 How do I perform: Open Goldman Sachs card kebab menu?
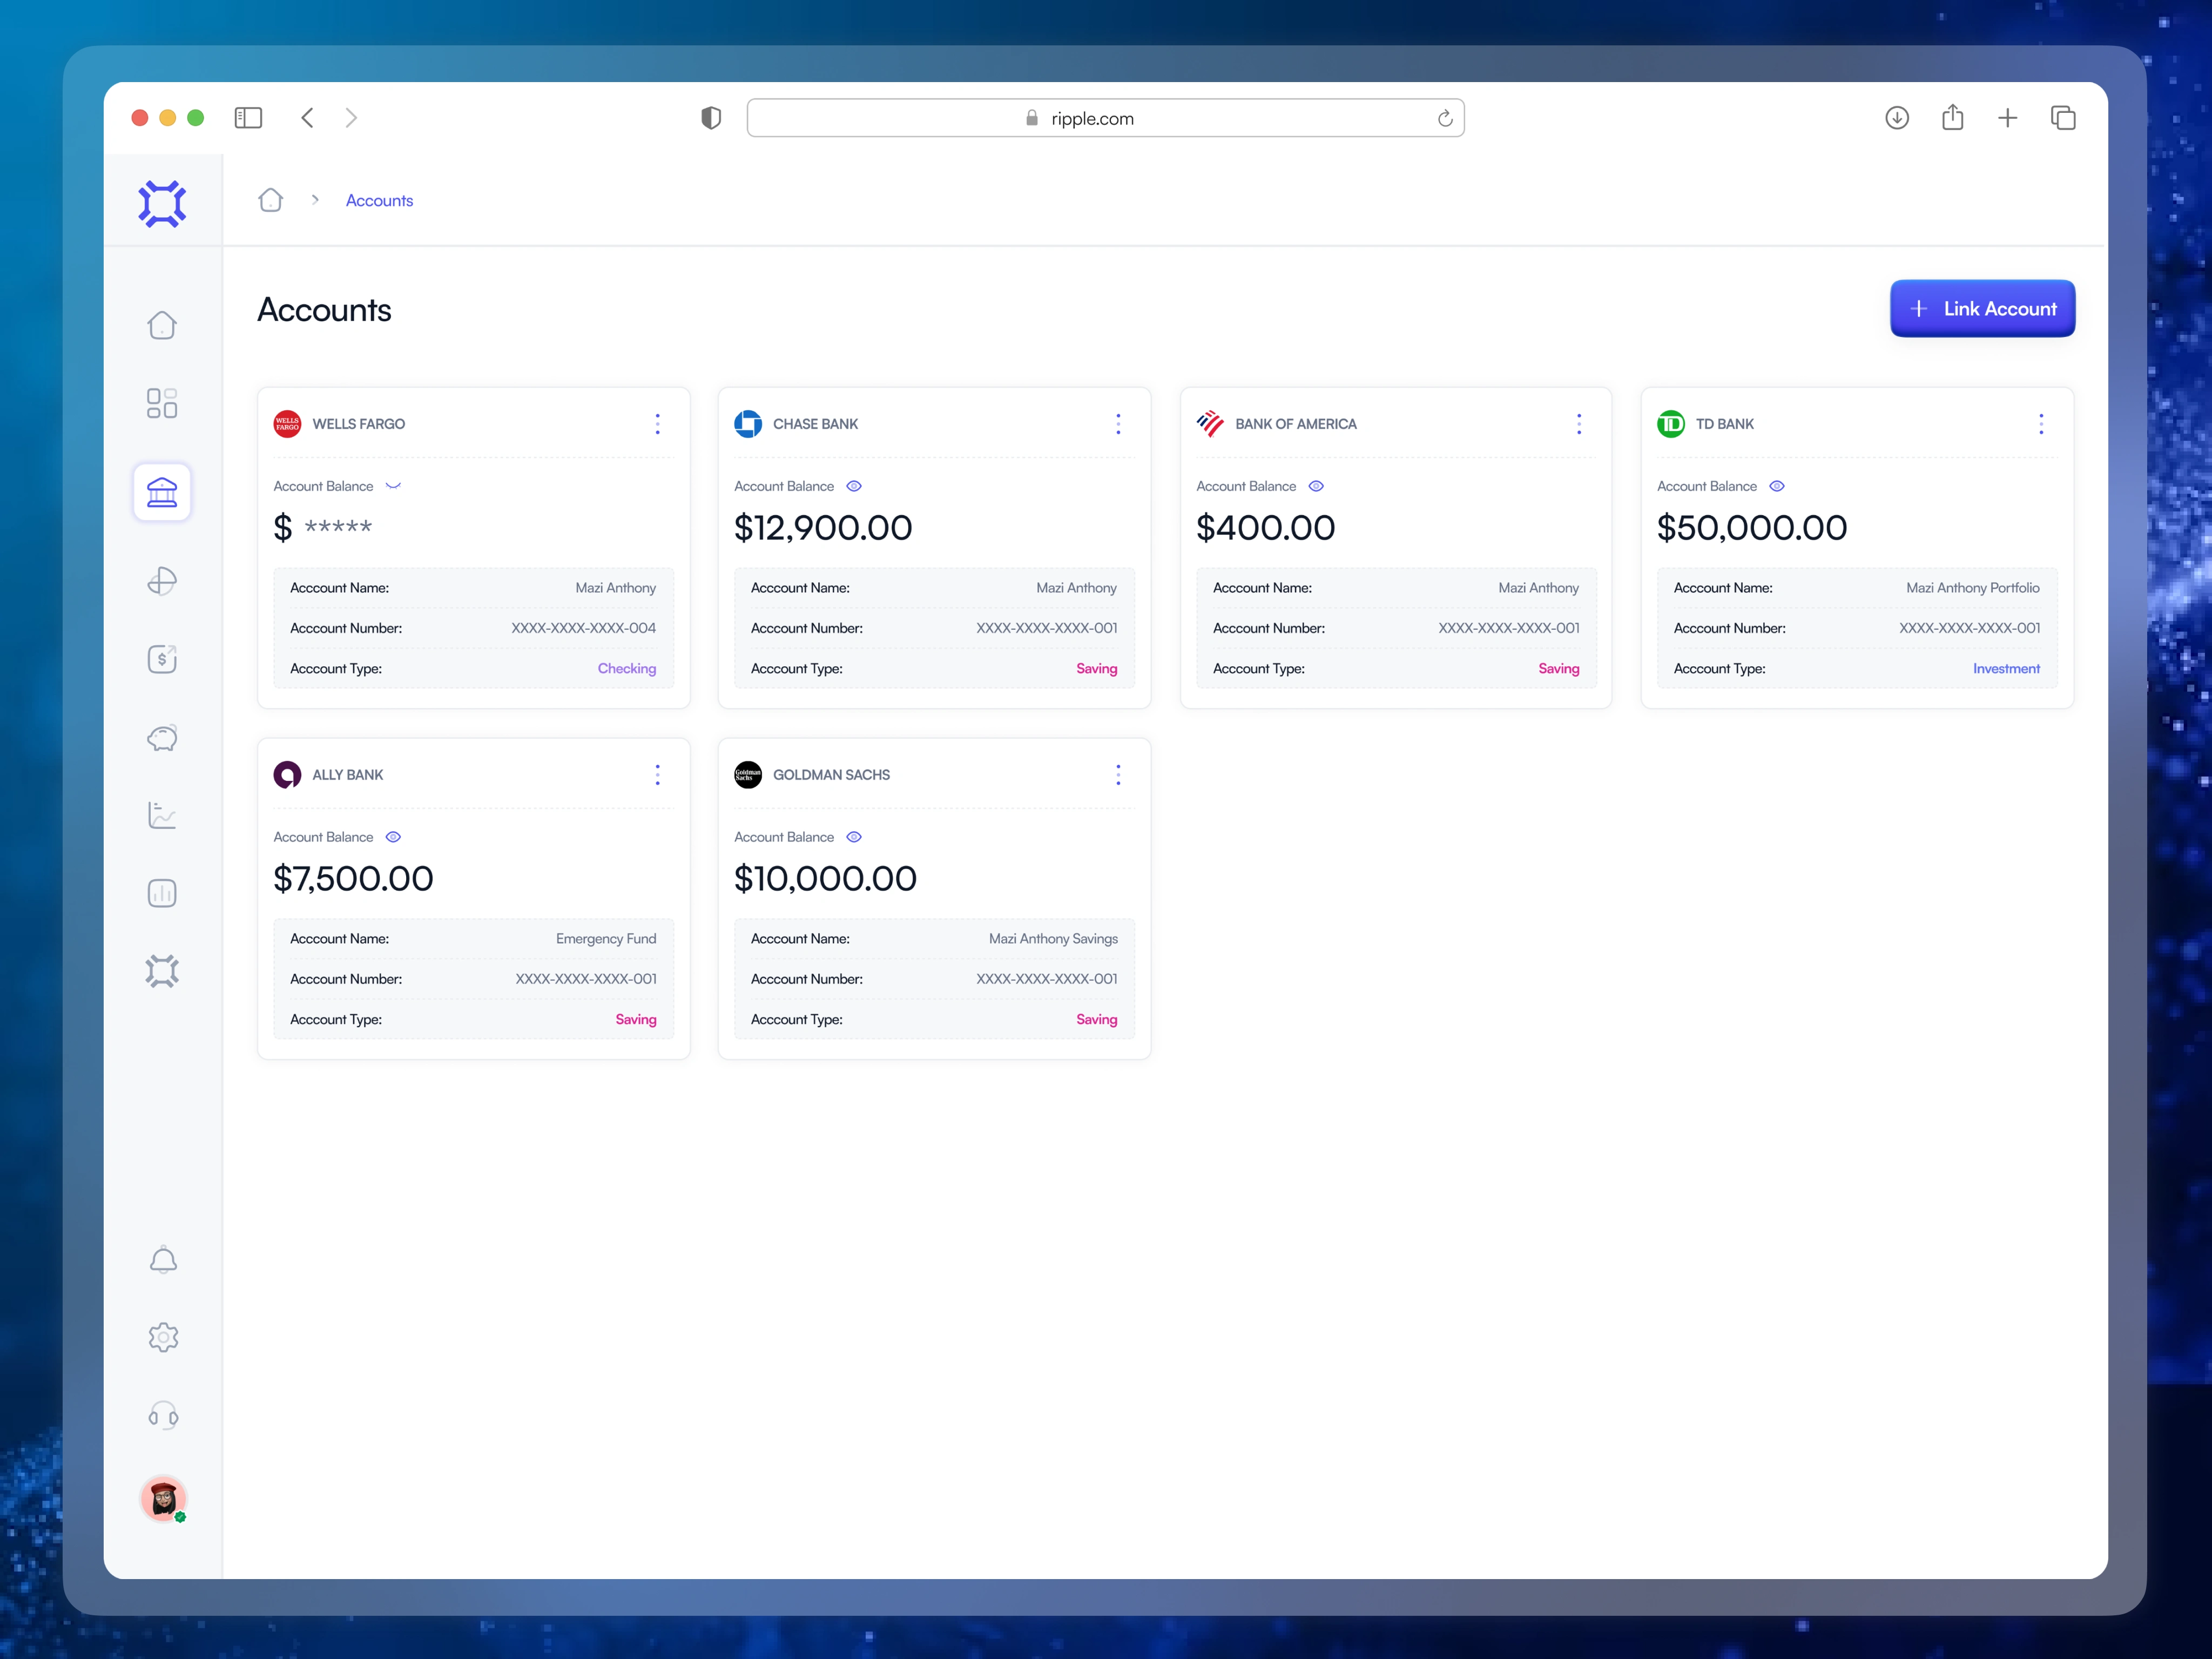coord(1118,775)
